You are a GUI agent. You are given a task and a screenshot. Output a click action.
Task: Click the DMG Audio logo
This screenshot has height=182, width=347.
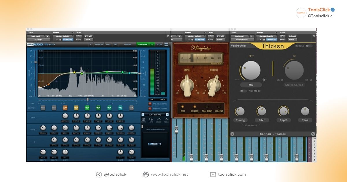pos(34,44)
